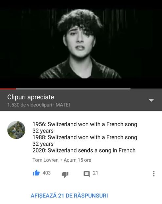Viewport: 162px width, 204px height.
Task: Show replies via AFIȘEAZĂ 21 DE RĂSPUNSURI
Action: [69, 195]
